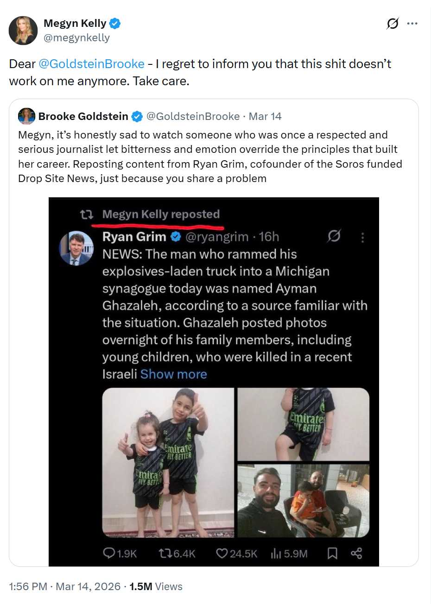The image size is (431, 604).
Task: Click the @GoldsteinBrooke mention link
Action: 91,64
